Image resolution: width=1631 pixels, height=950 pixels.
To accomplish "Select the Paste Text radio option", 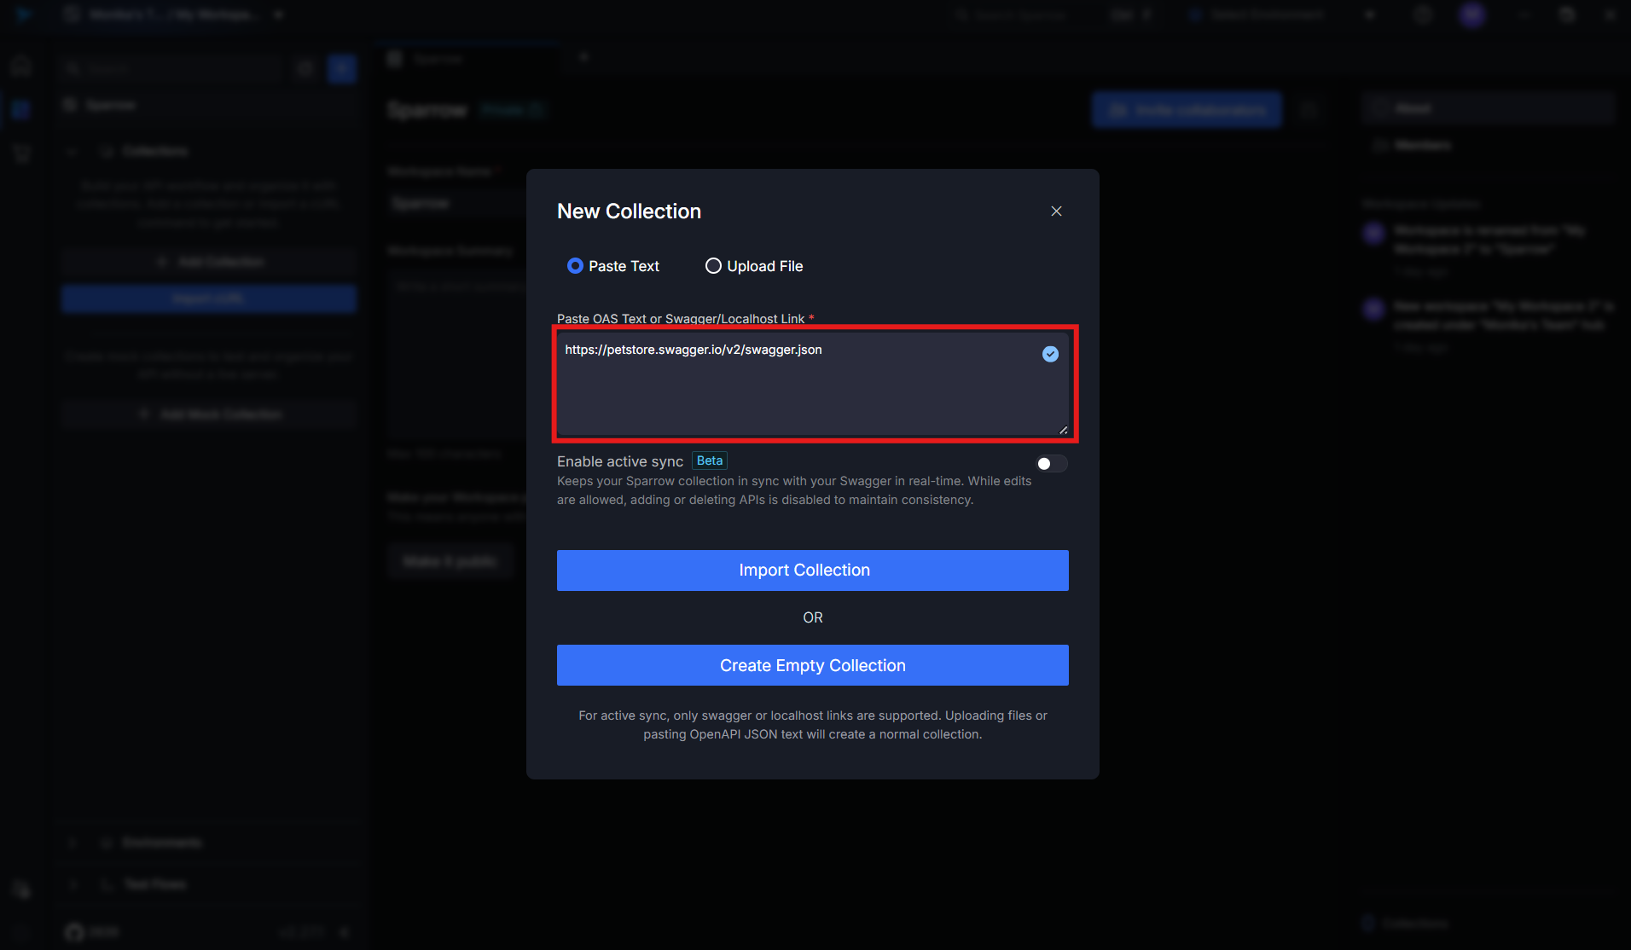I will tap(612, 266).
